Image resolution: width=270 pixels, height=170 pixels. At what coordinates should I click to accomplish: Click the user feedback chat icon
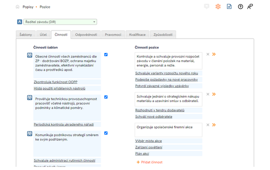tap(250, 7)
